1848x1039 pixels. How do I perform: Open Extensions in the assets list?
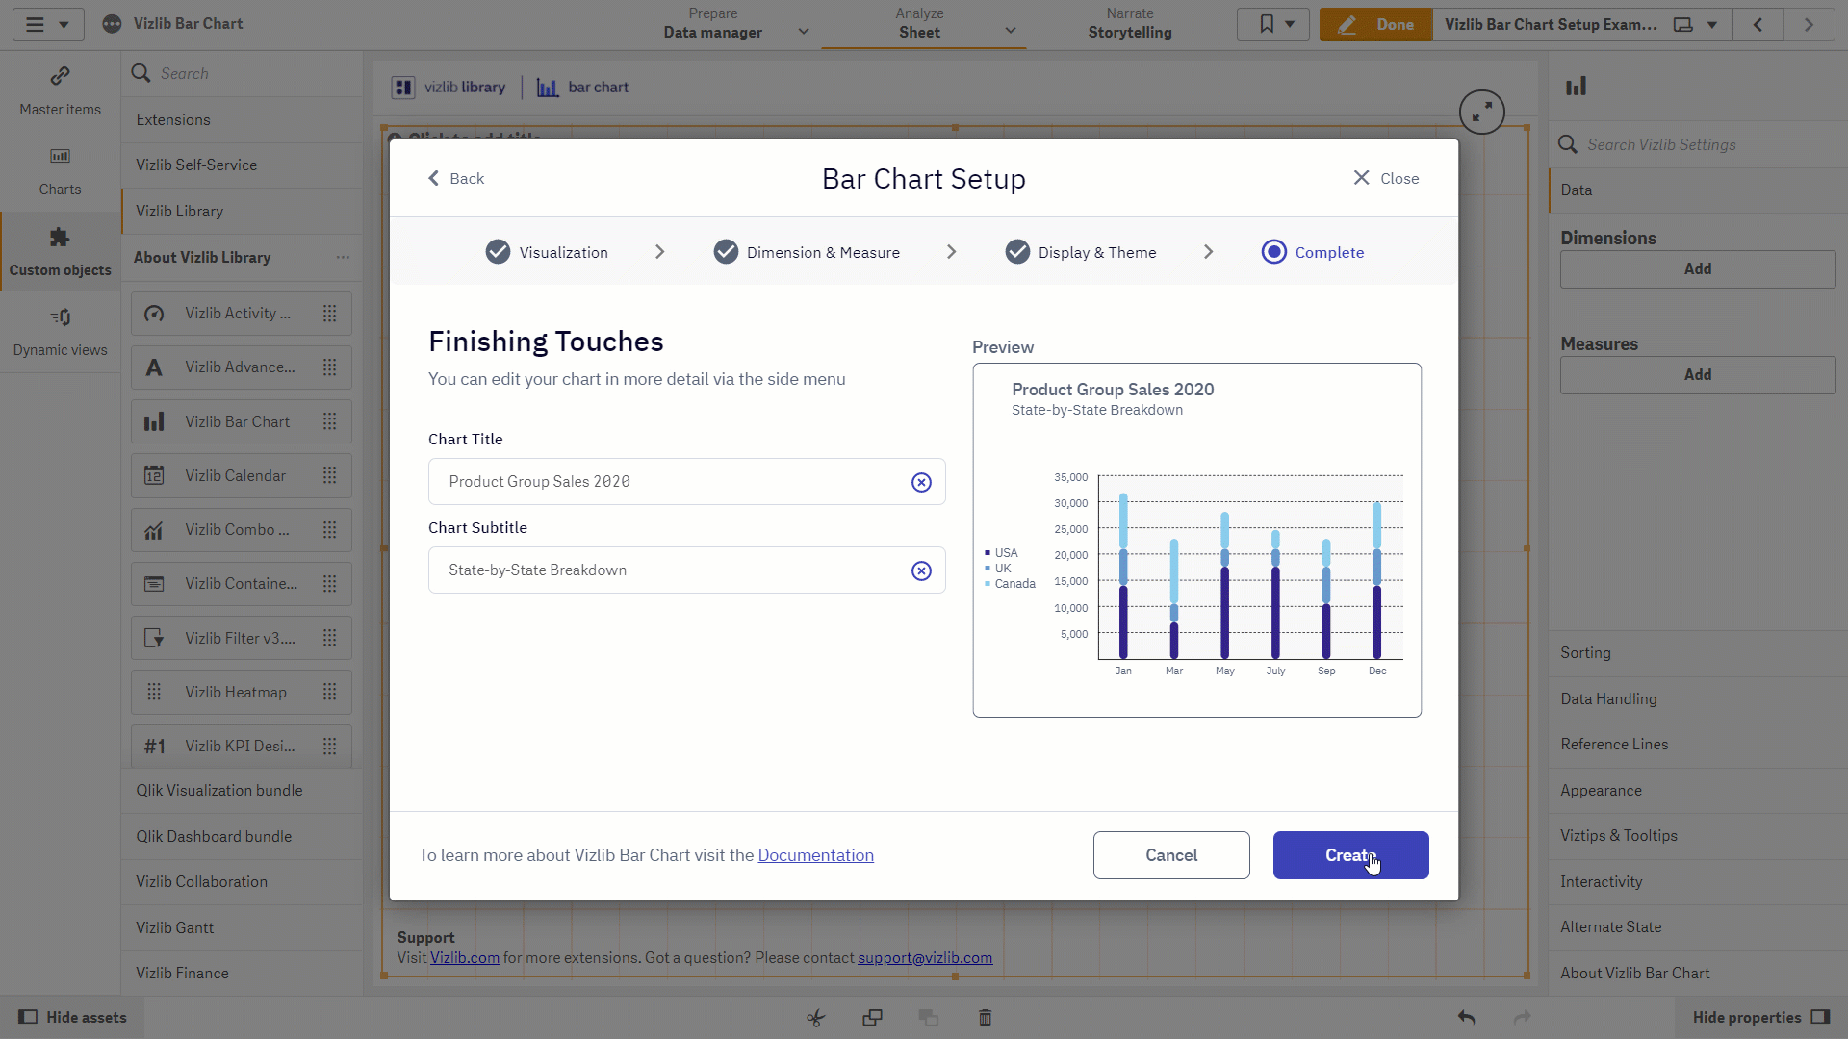pyautogui.click(x=242, y=120)
